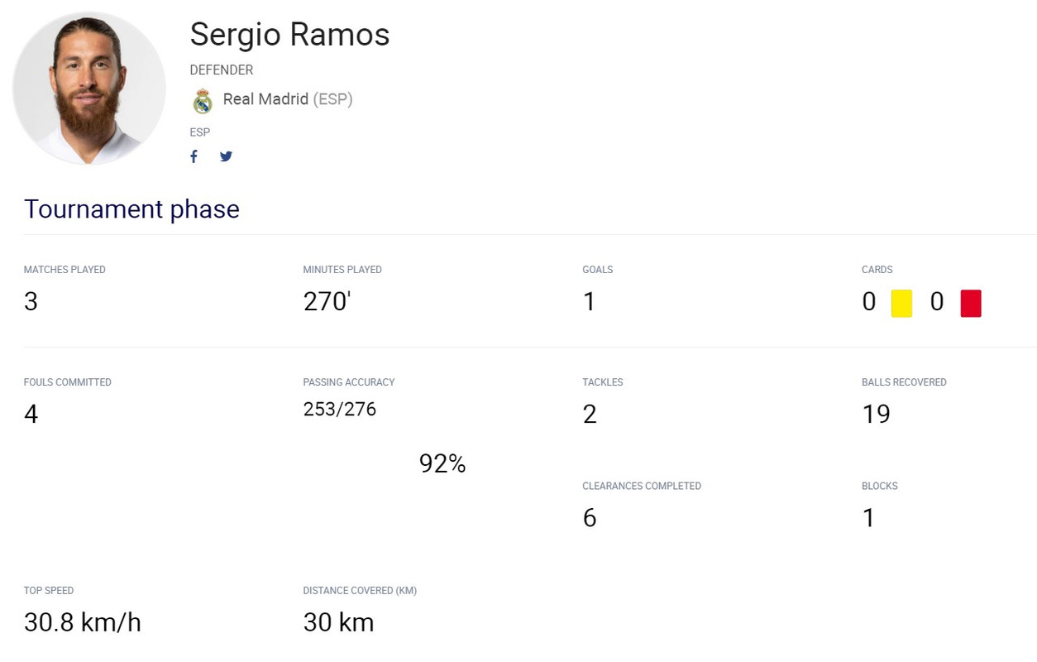
Task: Click the Clearances Completed value 6
Action: coord(589,518)
